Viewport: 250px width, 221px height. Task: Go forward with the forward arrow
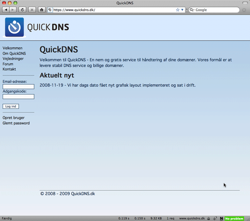(13, 10)
